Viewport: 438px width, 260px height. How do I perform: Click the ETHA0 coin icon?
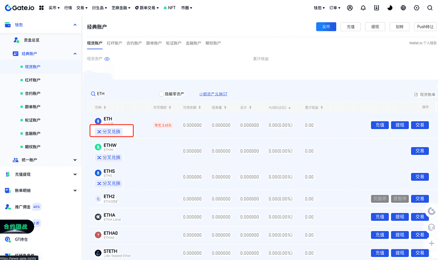[98, 235]
